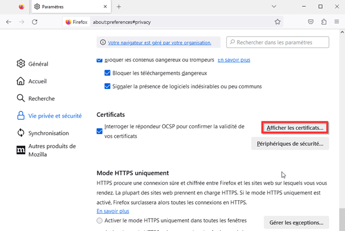Click the Rechercher dans les paramètres field
The width and height of the screenshot is (345, 231).
(278, 42)
